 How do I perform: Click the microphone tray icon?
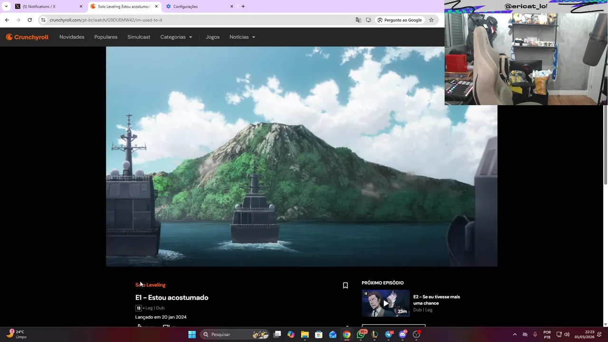[535, 334]
